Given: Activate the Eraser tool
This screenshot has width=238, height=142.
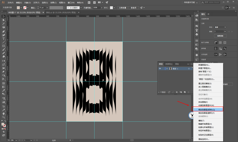Looking at the screenshot, I should pos(4,57).
